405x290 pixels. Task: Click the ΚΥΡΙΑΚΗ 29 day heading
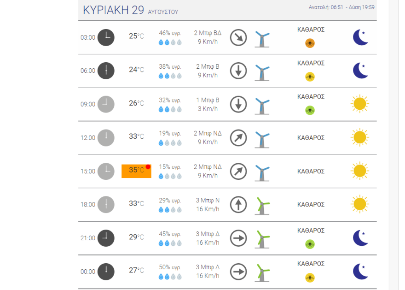coord(113,10)
